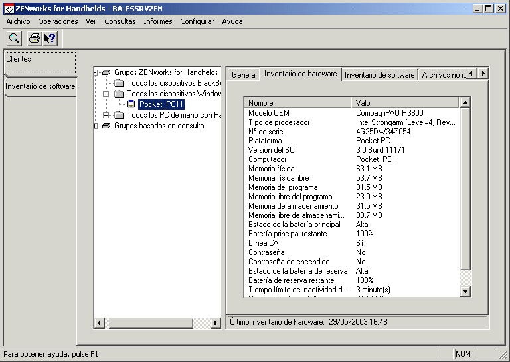
Task: Click the Grupos ZENworks for Handhelds group icon
Action: 106,72
